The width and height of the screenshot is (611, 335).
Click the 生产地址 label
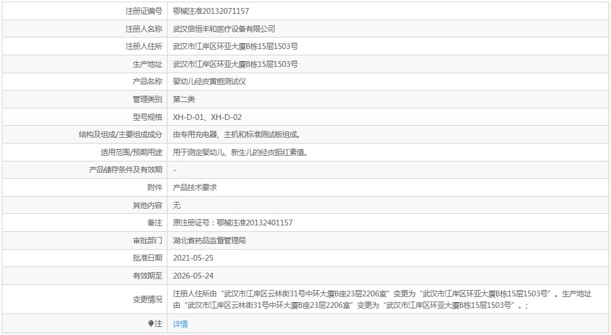coord(148,64)
